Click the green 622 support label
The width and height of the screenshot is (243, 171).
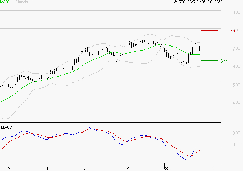click(x=224, y=61)
